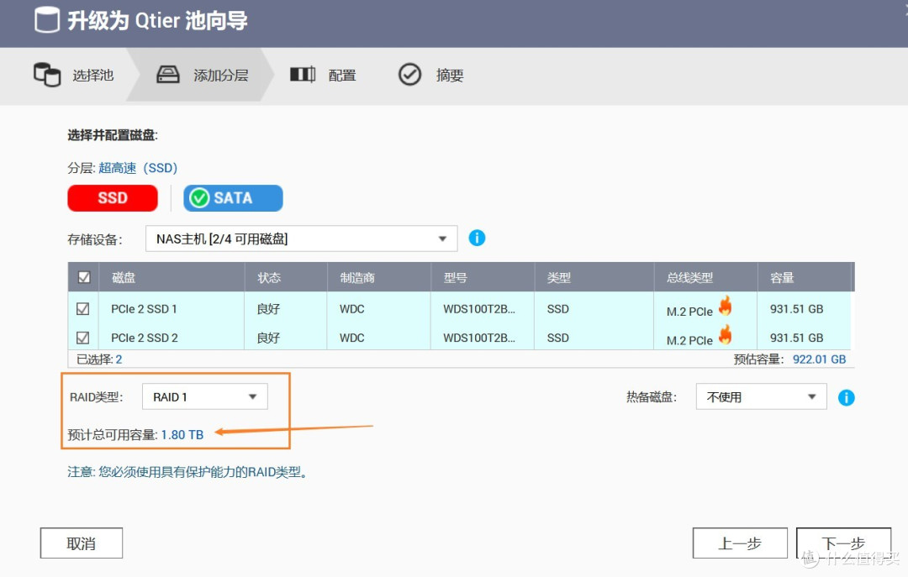Click WDS100T2B... model in PCIe 2 SSD 1 row
908x577 pixels.
[479, 309]
